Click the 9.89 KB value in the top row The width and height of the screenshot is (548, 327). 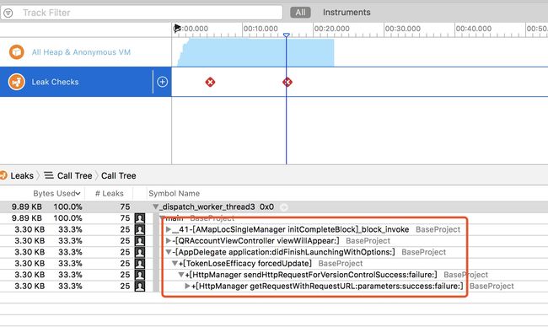pyautogui.click(x=27, y=206)
